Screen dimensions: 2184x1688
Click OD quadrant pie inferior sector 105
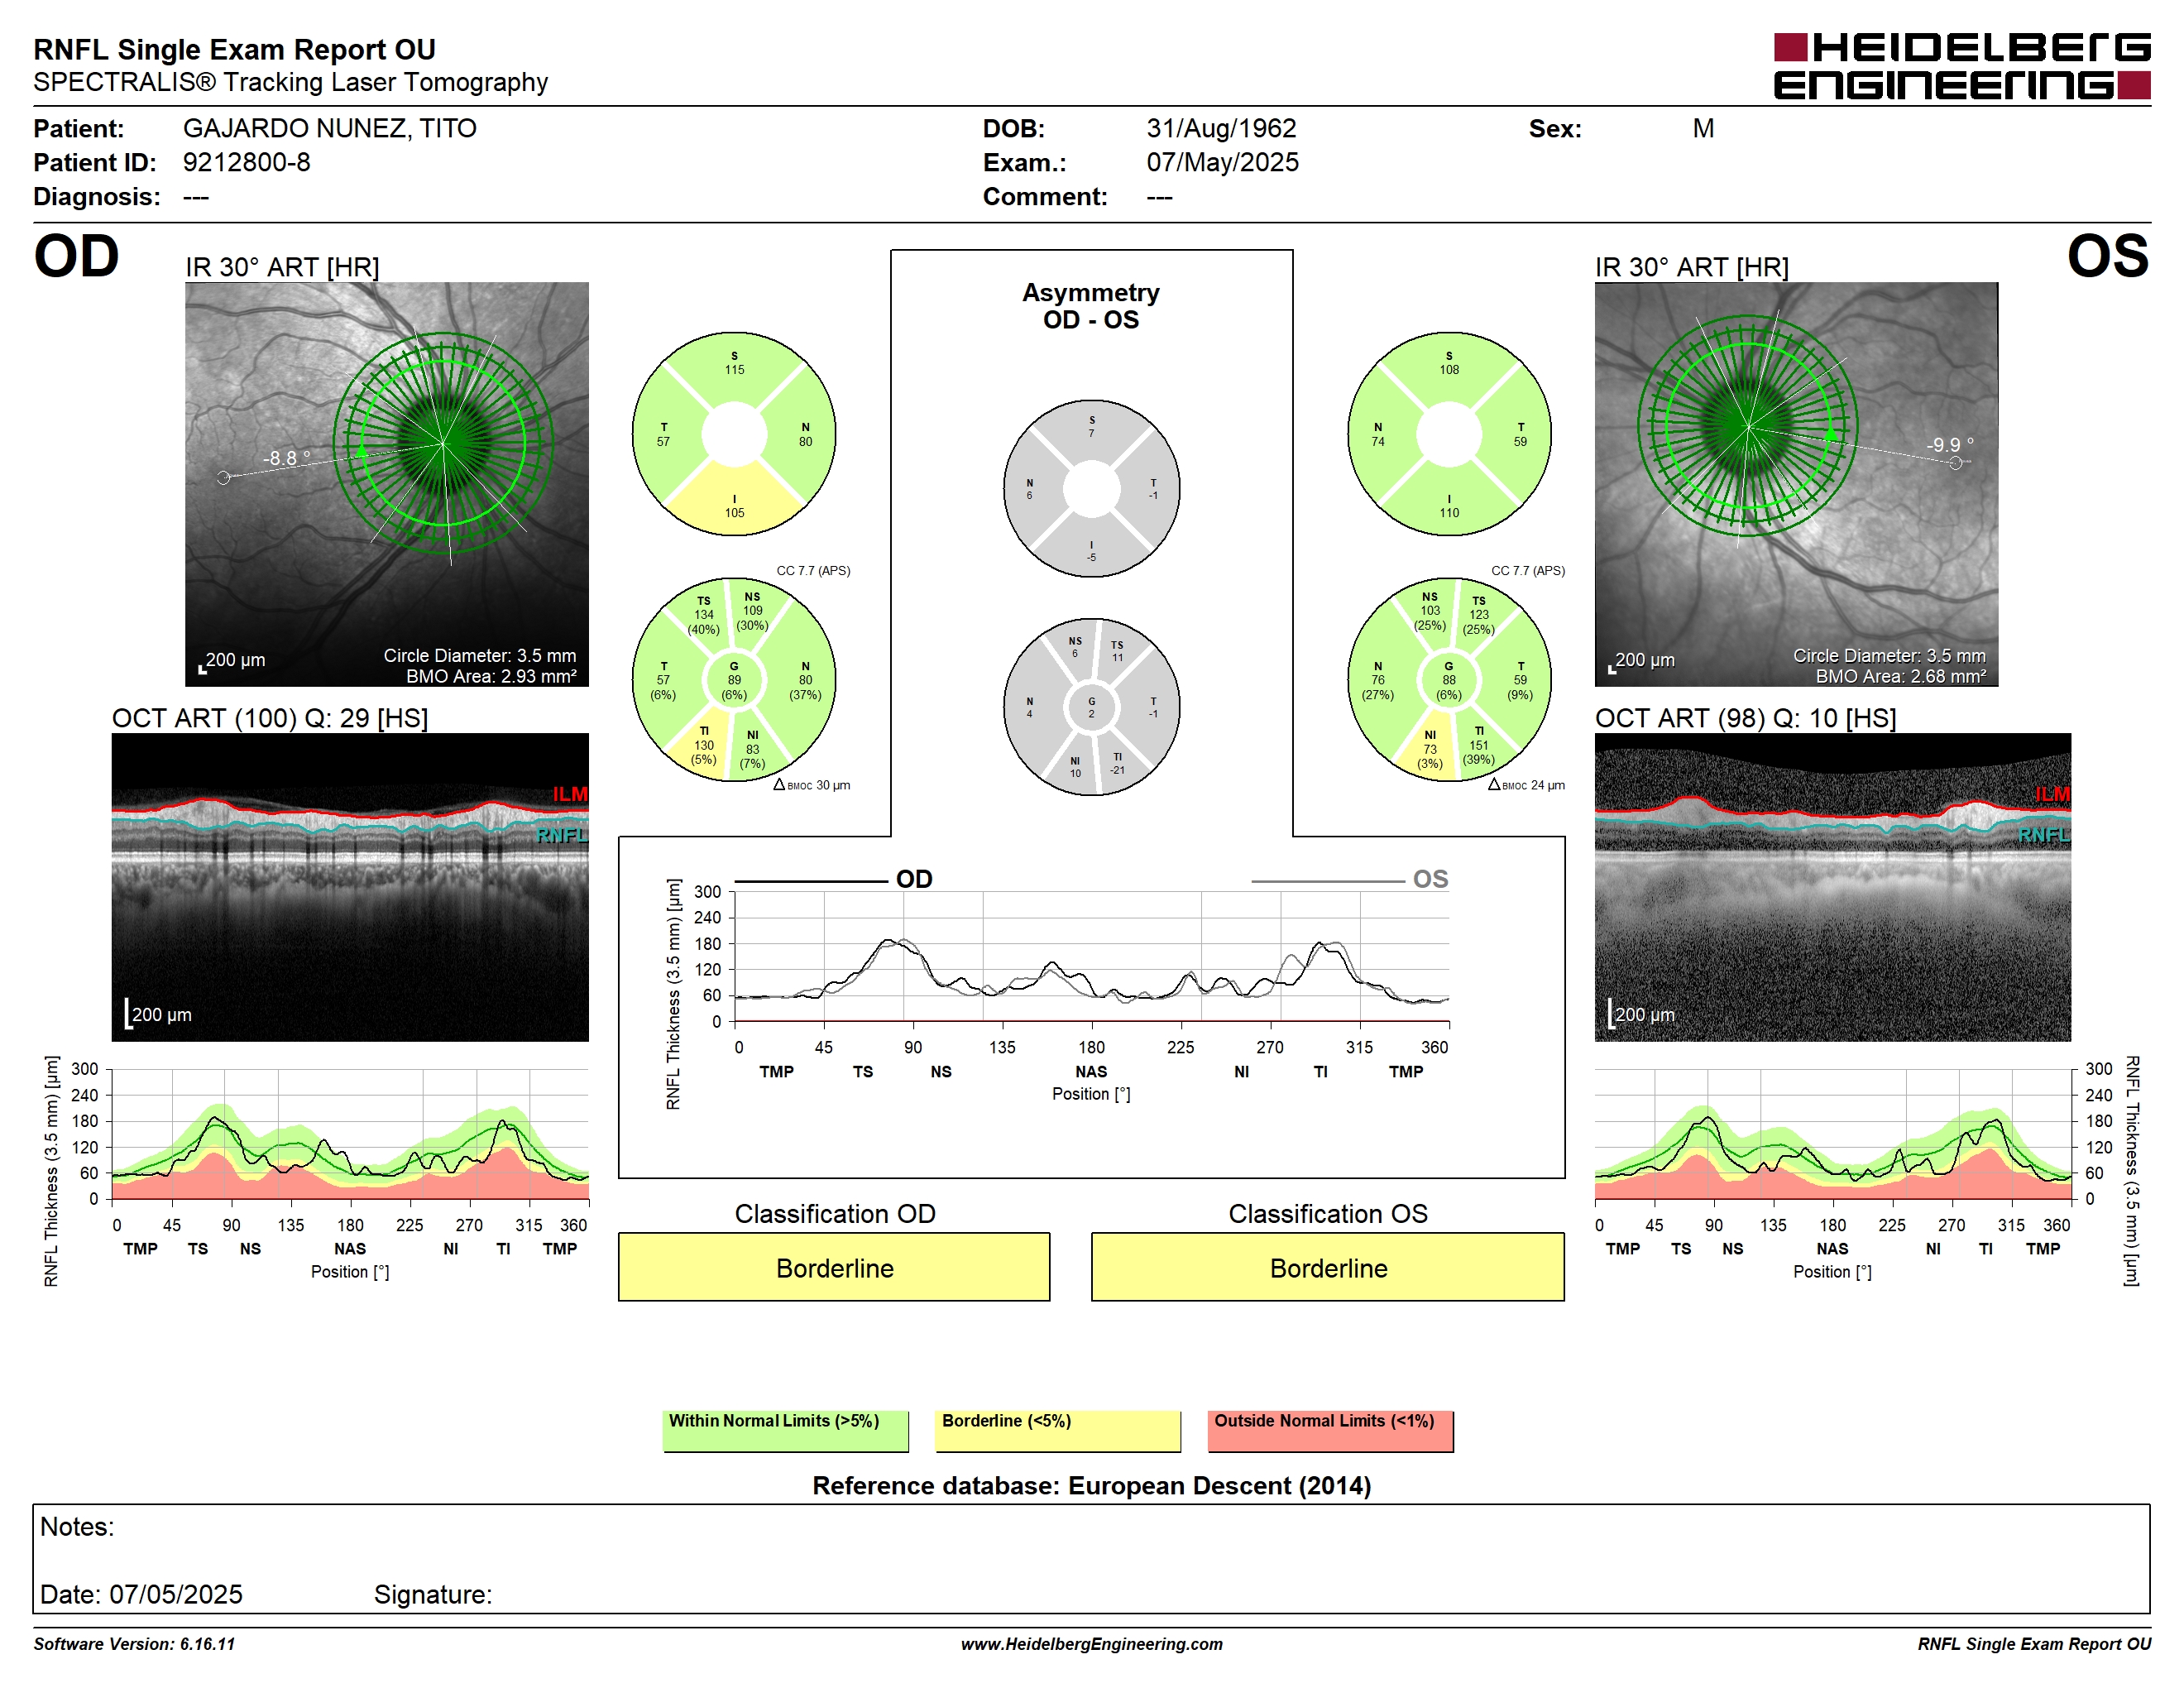click(x=734, y=506)
